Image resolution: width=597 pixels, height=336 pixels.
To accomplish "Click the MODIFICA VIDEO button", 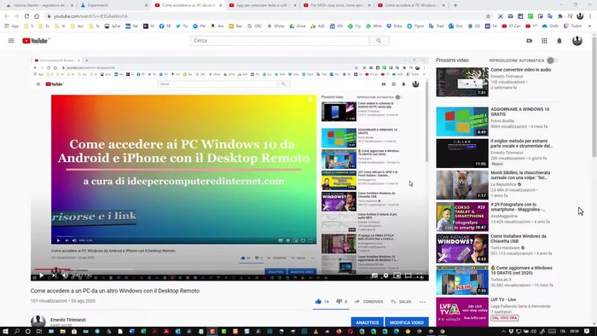I will (407, 322).
